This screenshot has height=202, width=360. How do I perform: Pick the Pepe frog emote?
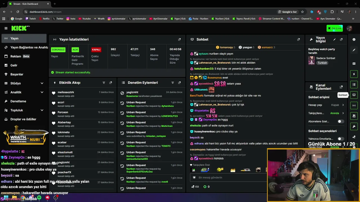(205, 170)
